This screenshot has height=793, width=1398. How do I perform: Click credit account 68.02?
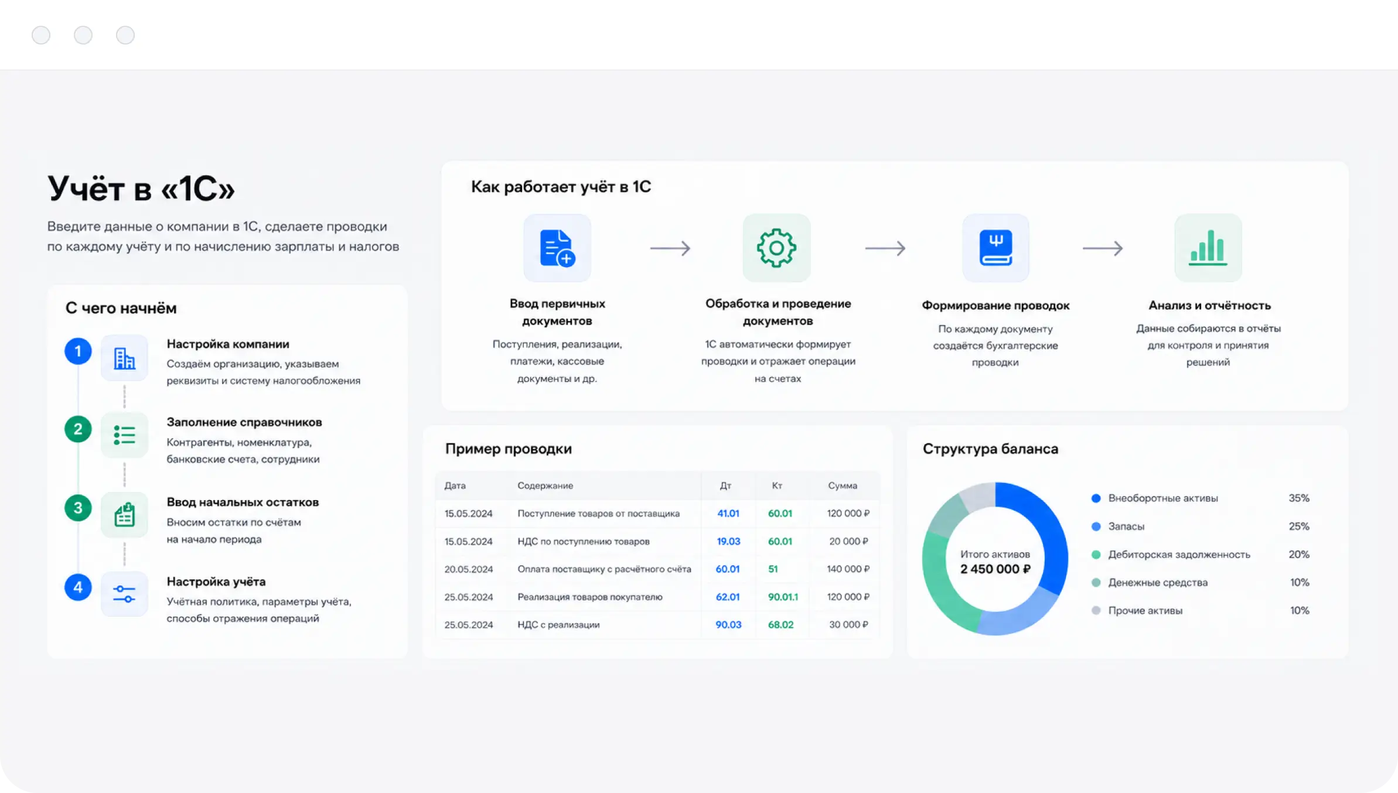coord(780,625)
